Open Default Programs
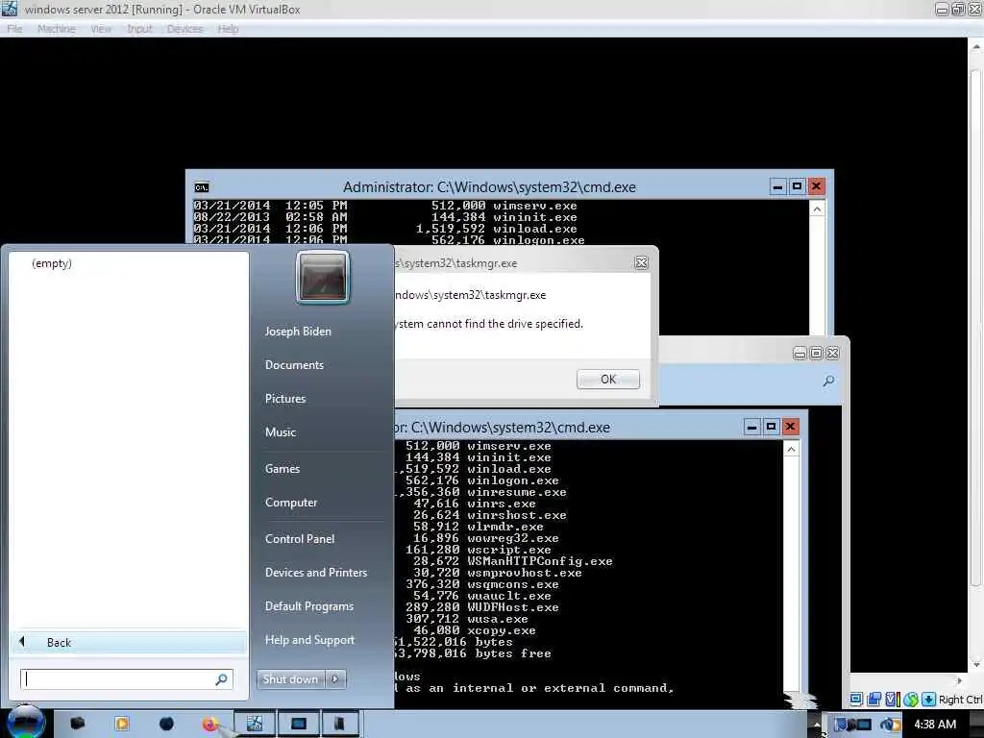The height and width of the screenshot is (738, 984). (309, 607)
